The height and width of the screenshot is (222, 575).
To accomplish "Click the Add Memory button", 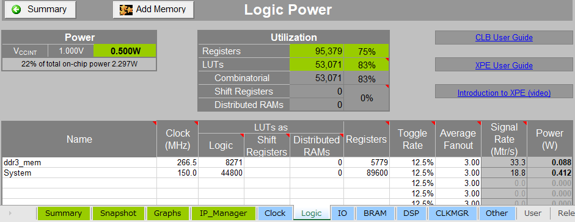I will 153,10.
